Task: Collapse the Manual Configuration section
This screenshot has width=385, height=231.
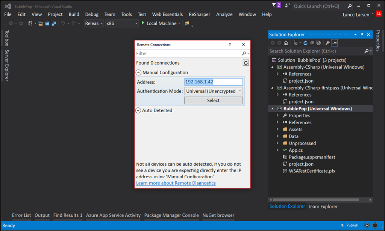Action: (138, 72)
